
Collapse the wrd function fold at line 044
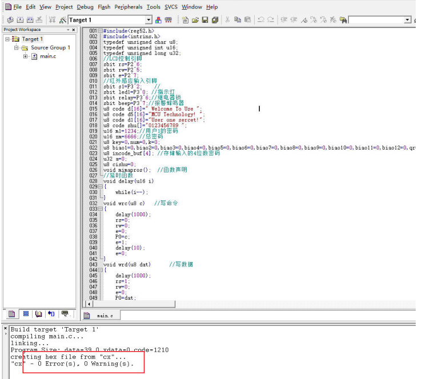pos(100,270)
